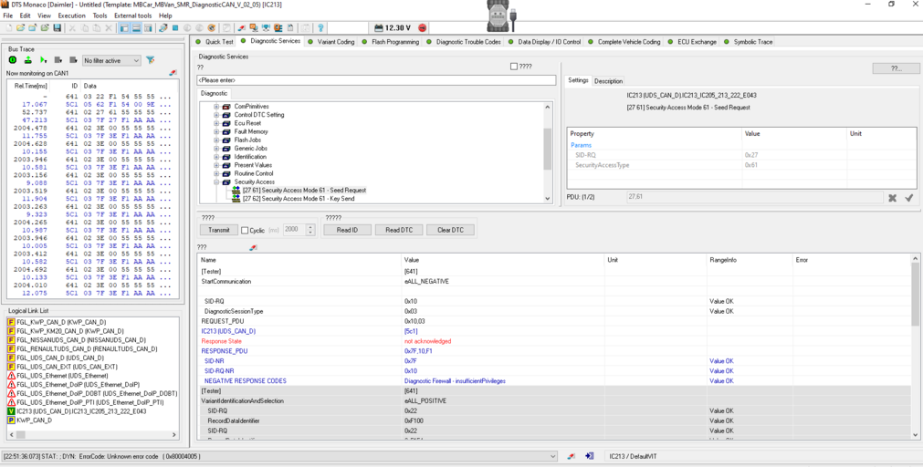This screenshot has height=467, width=923.
Task: Click the orange globe toolbar icon
Action: [x=211, y=27]
